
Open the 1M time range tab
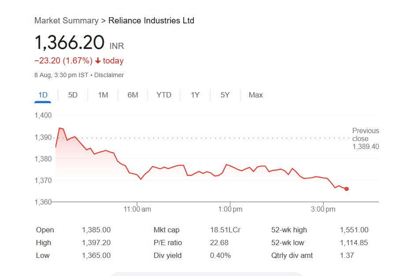103,95
